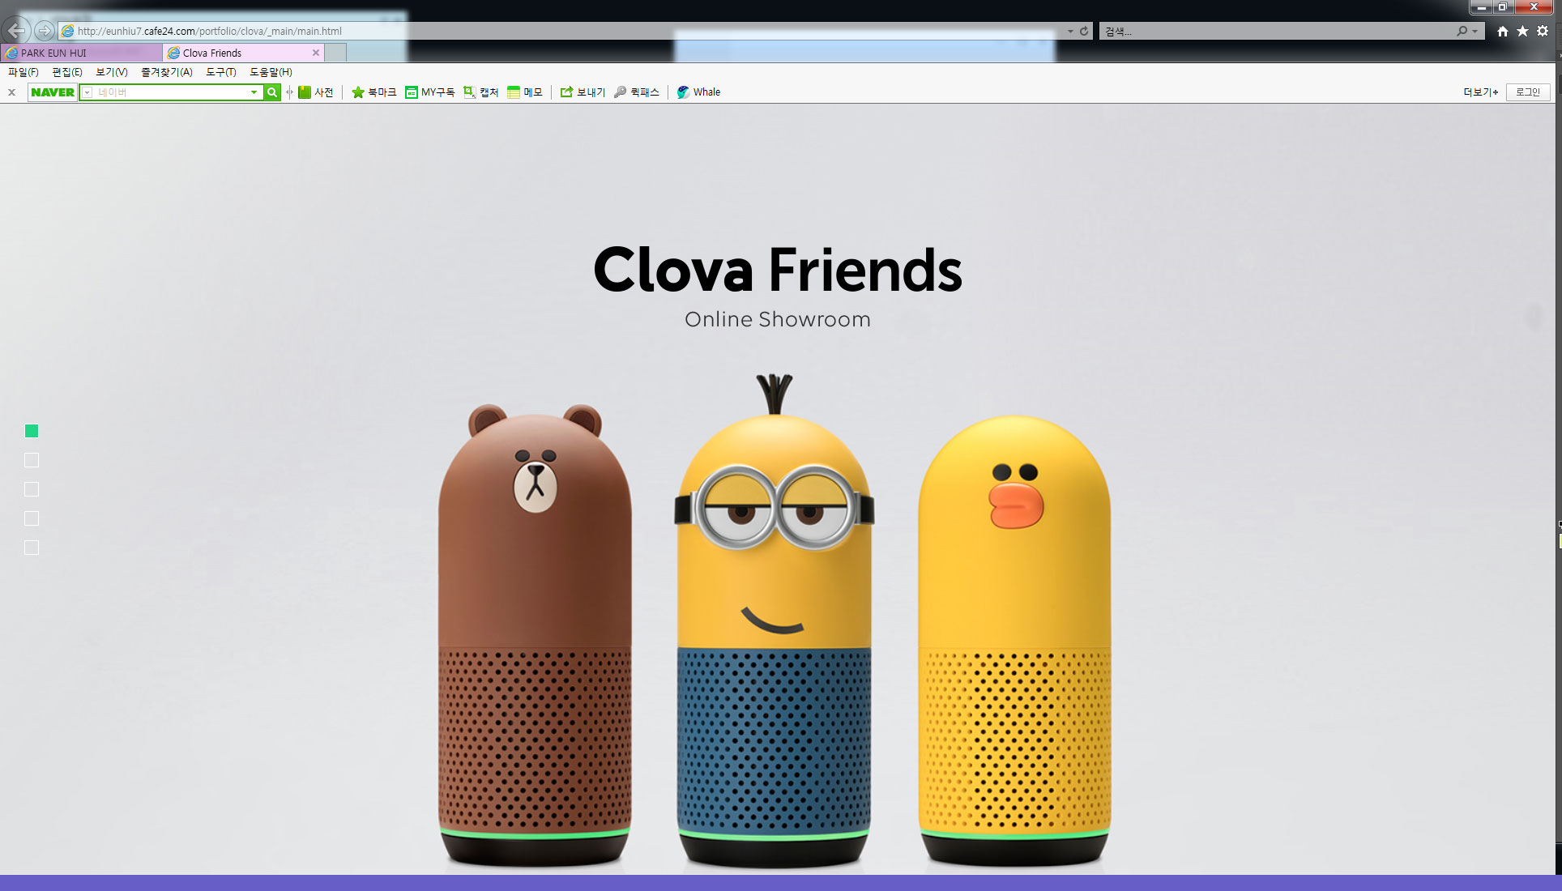Open the 보기(V) menu
The height and width of the screenshot is (891, 1562).
(112, 72)
